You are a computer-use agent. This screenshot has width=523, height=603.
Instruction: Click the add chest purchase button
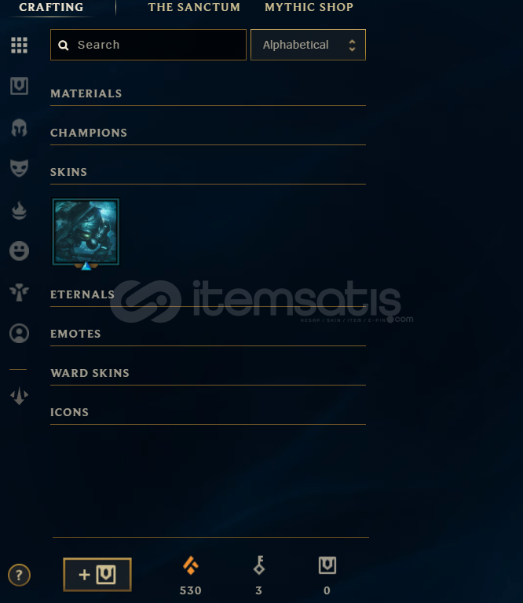(97, 575)
